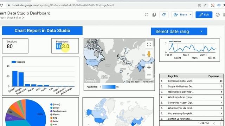Zoom out on the Google map
The height and width of the screenshot is (126, 225).
149,75
